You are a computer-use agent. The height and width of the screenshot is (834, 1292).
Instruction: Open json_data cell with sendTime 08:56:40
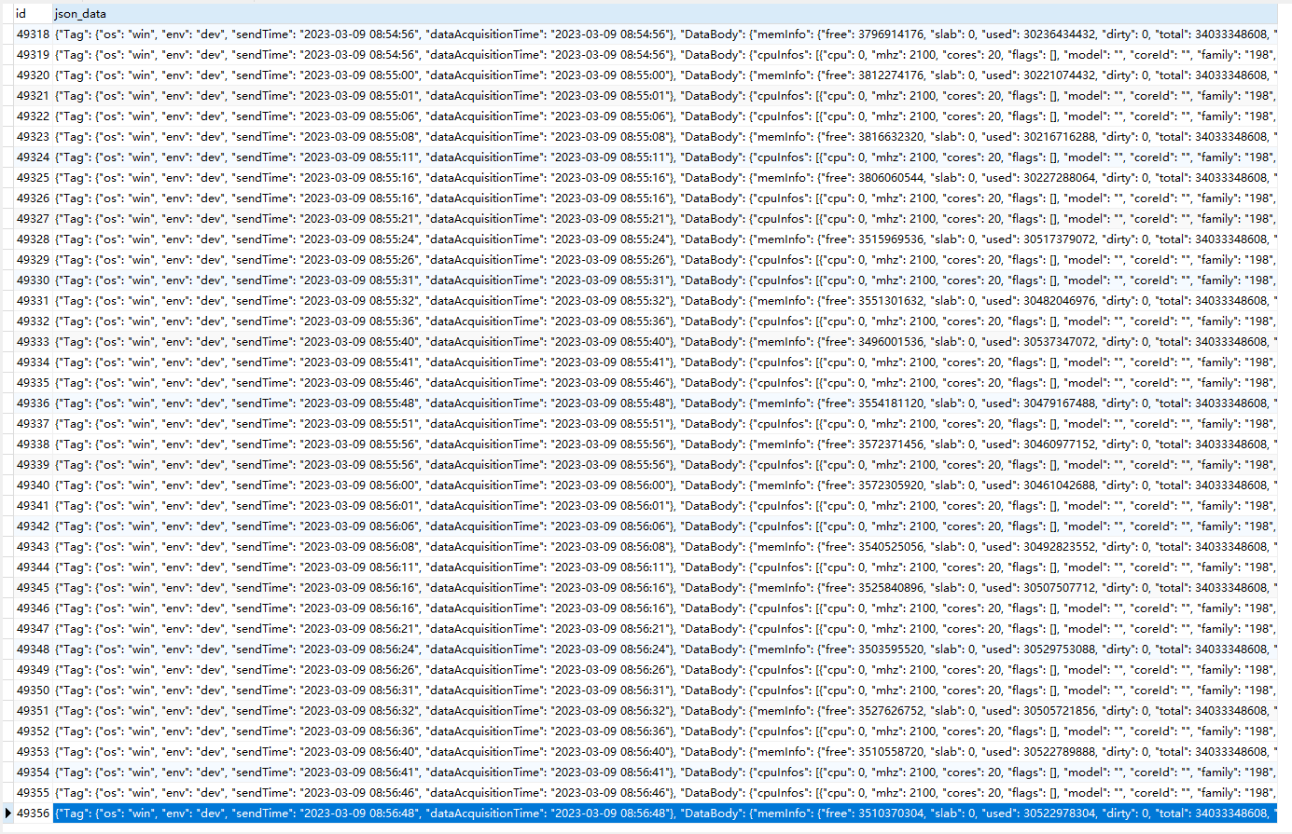[664, 752]
